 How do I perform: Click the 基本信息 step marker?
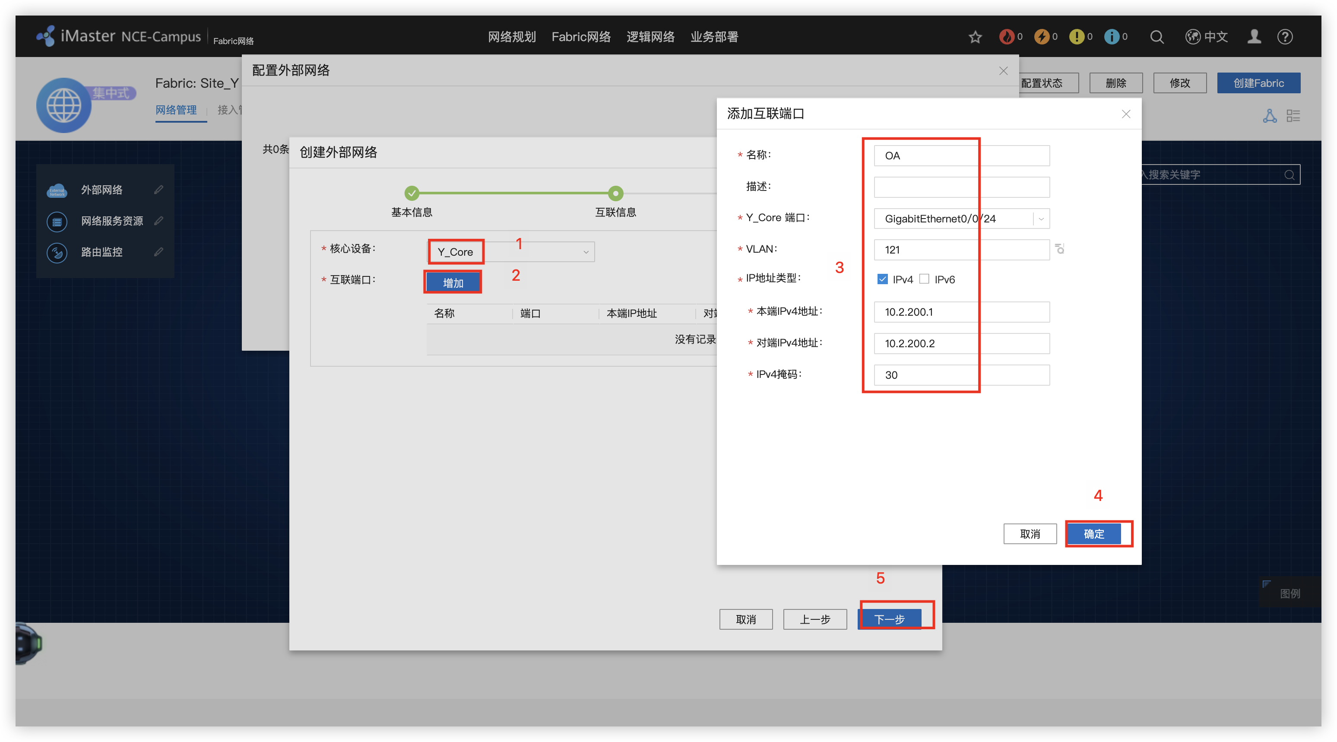412,193
